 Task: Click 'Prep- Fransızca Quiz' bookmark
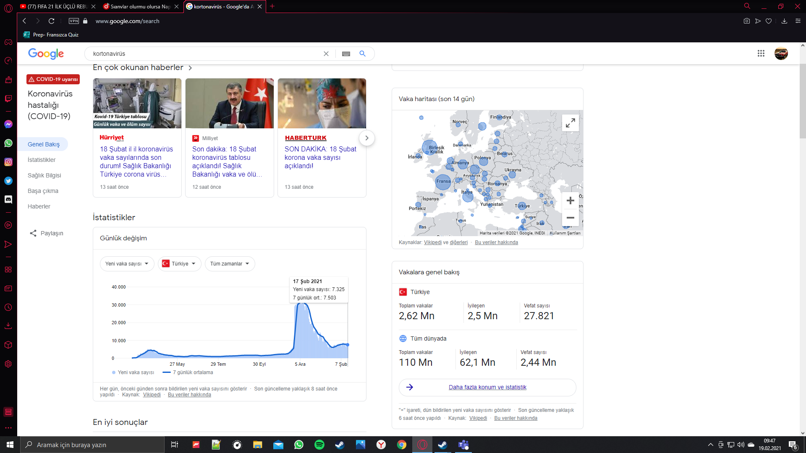click(51, 35)
